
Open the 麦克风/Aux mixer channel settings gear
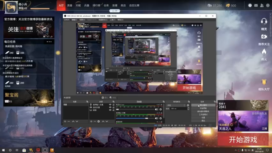coord(160,109)
